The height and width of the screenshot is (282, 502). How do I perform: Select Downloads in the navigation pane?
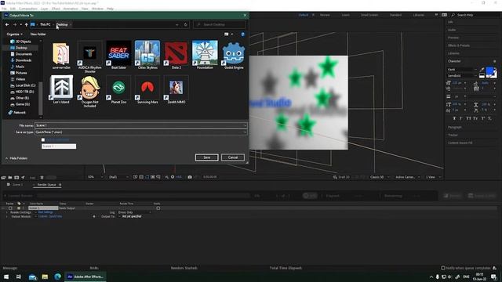tap(23, 60)
